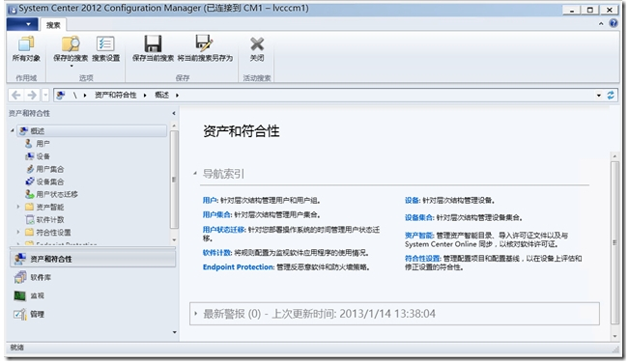Screen dimensions: 629x363
Task: Click the refresh icon in address bar
Action: point(611,95)
